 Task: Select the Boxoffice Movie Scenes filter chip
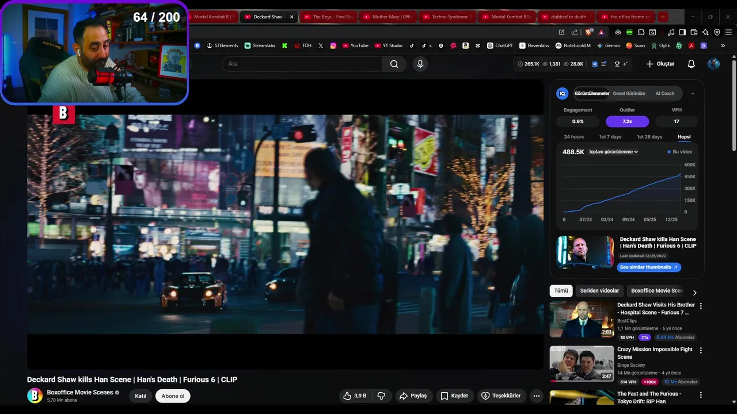coord(657,291)
